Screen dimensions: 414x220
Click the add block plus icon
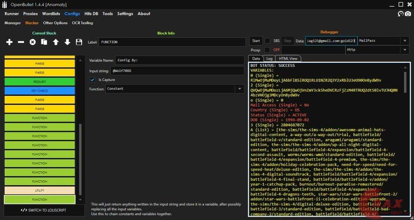(x=9, y=42)
